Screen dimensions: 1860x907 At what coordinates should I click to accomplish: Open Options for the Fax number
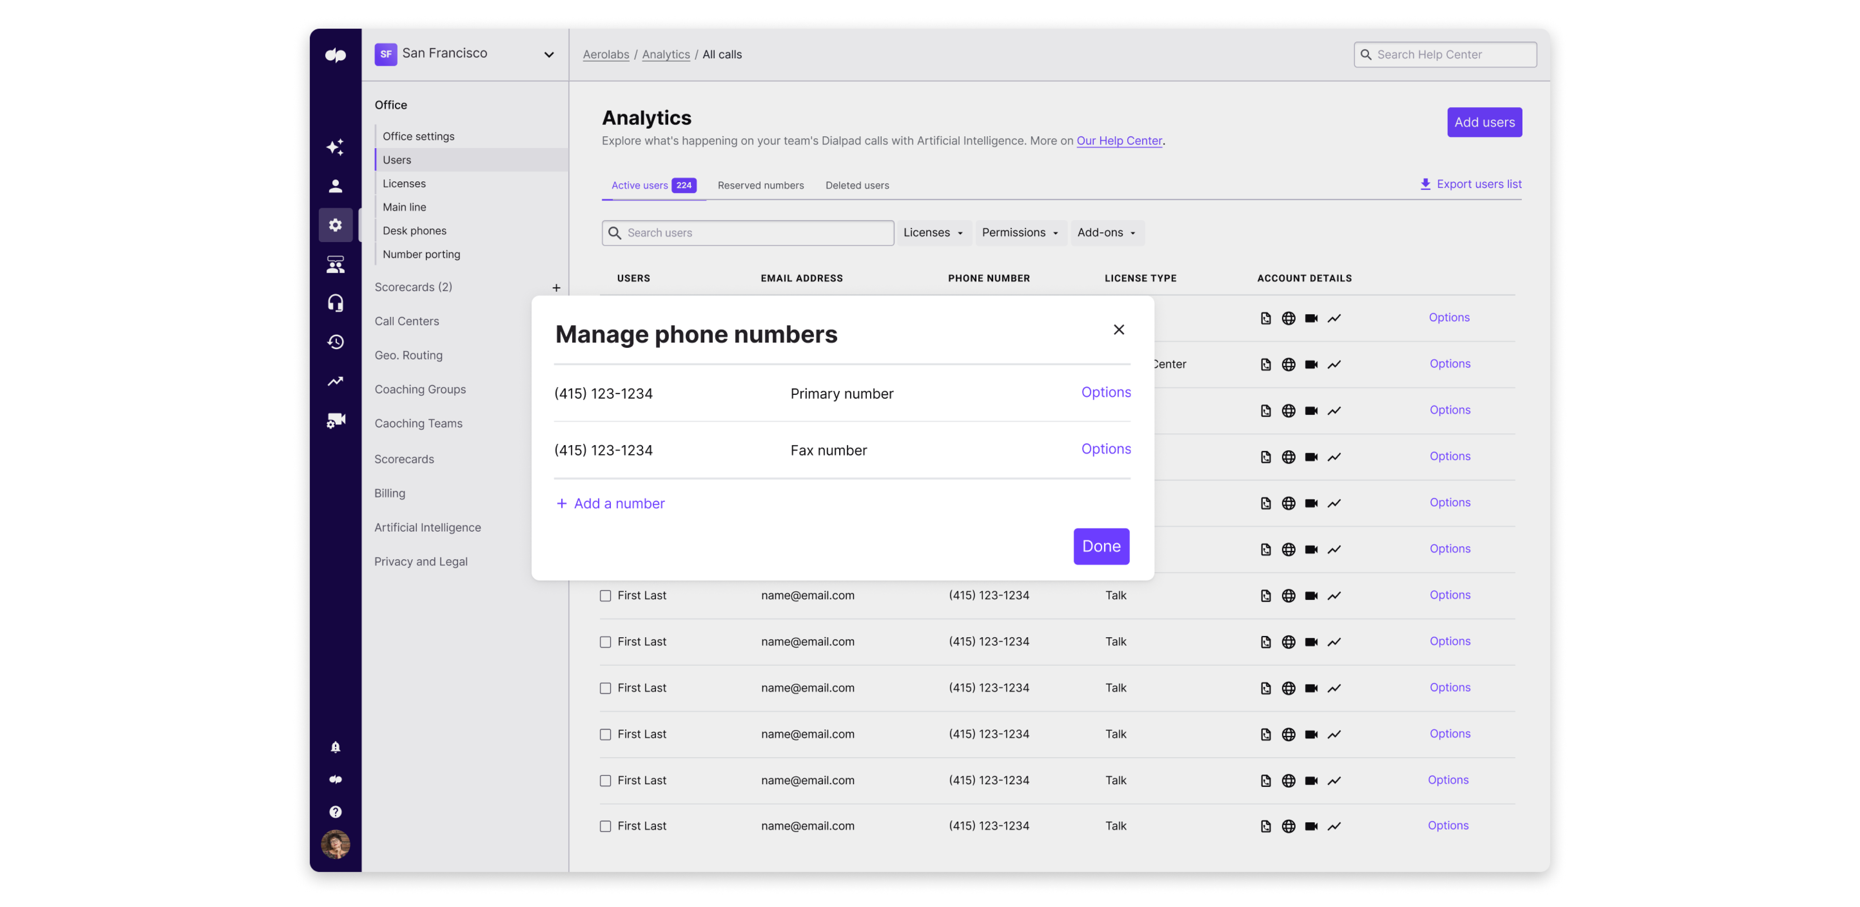(1106, 449)
